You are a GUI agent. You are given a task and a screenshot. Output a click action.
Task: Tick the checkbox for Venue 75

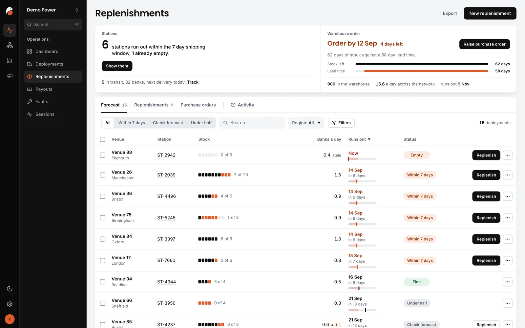click(103, 218)
